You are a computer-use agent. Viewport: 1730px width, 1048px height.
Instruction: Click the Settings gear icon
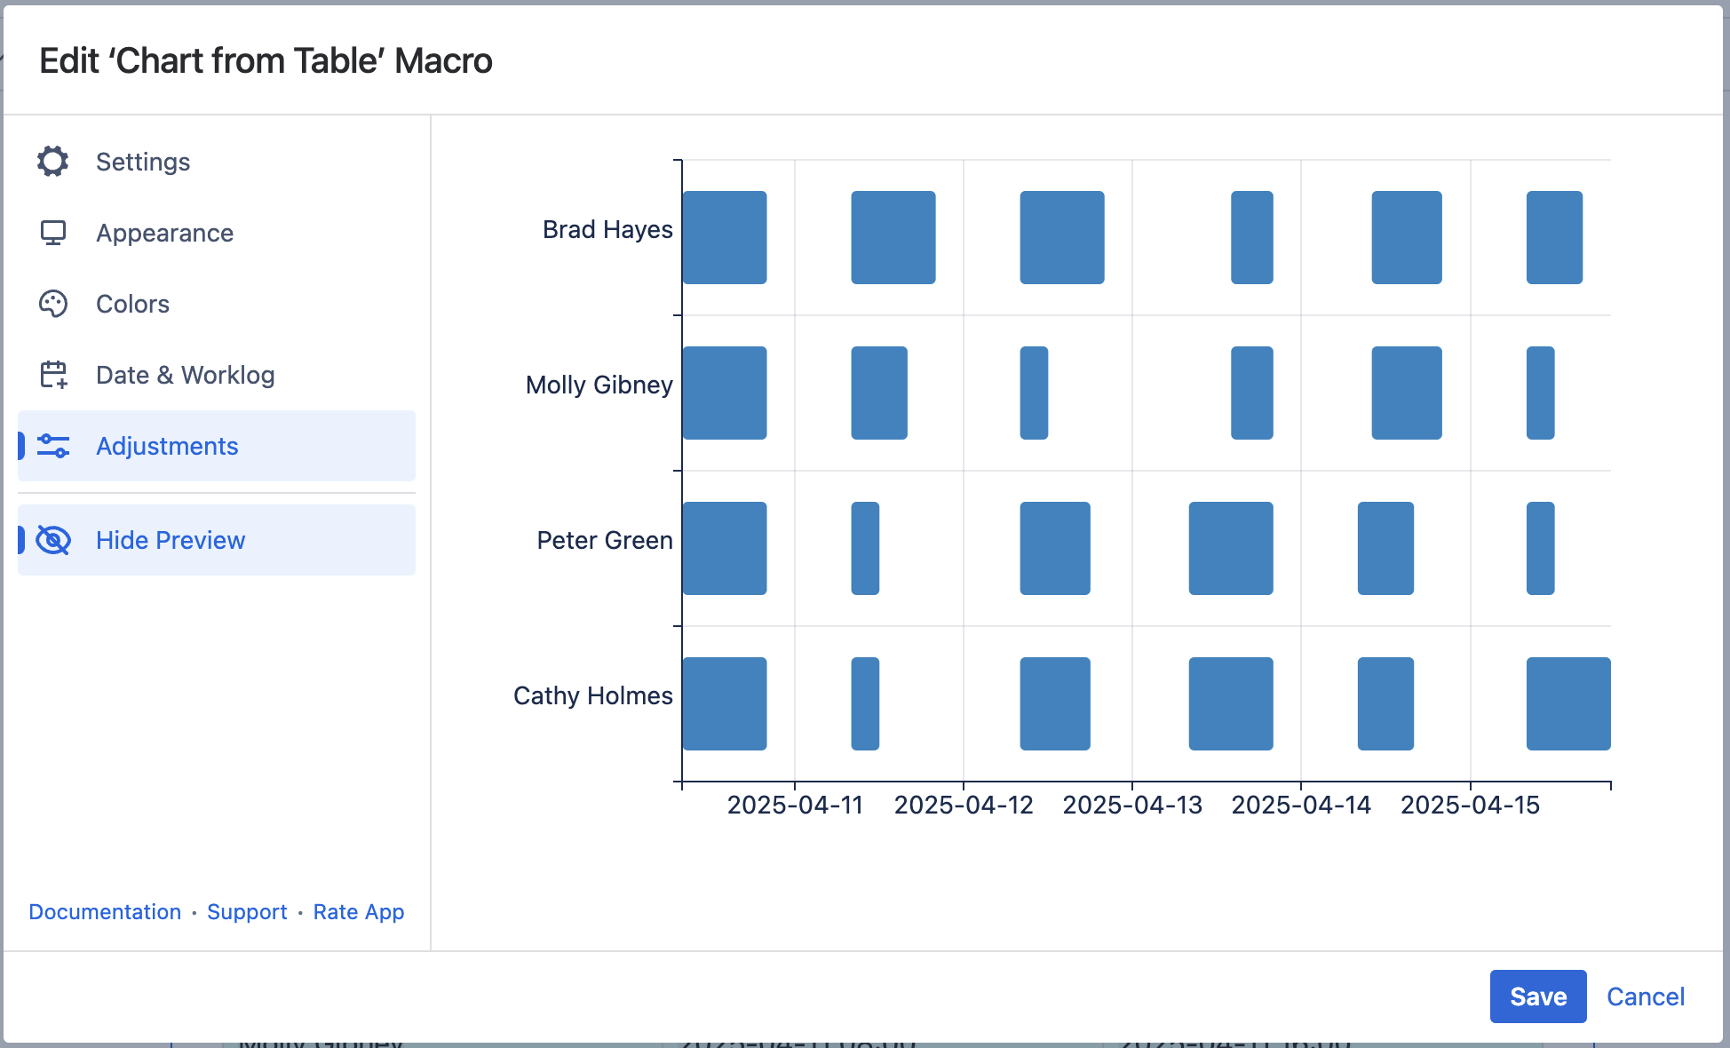(x=53, y=162)
